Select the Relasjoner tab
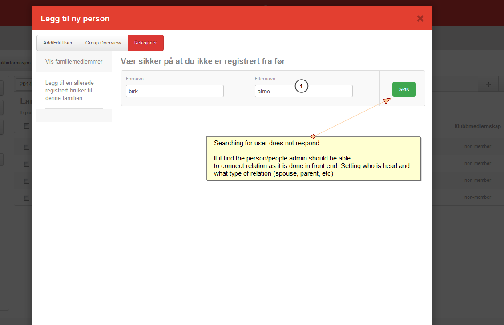The image size is (504, 325). (x=145, y=43)
